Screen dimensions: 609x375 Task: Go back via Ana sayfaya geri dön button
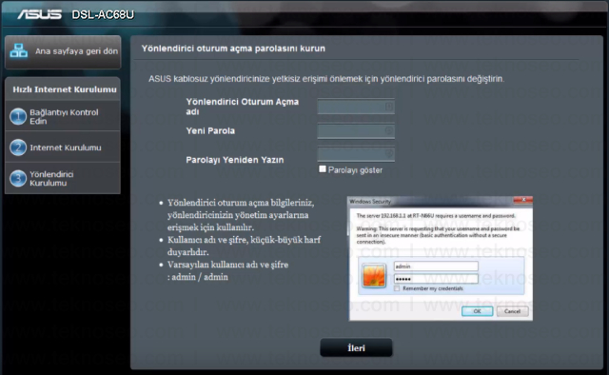(x=63, y=52)
